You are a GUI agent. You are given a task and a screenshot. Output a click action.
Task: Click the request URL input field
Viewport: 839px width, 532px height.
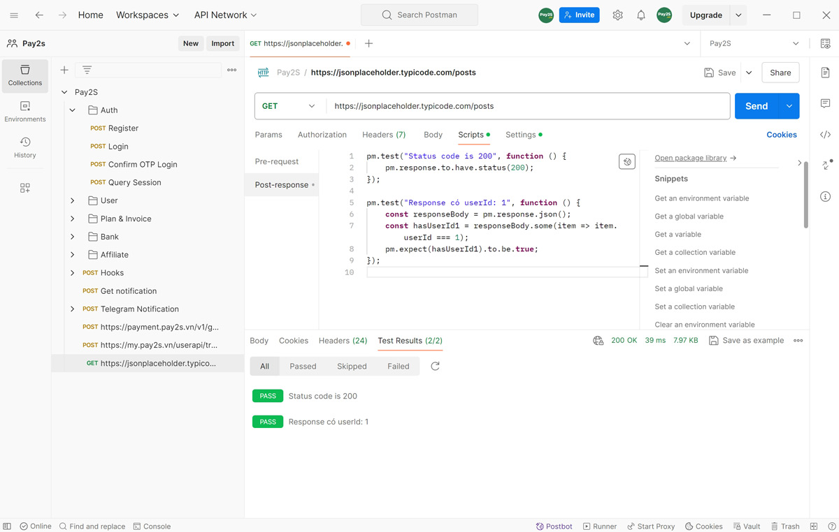pyautogui.click(x=528, y=106)
